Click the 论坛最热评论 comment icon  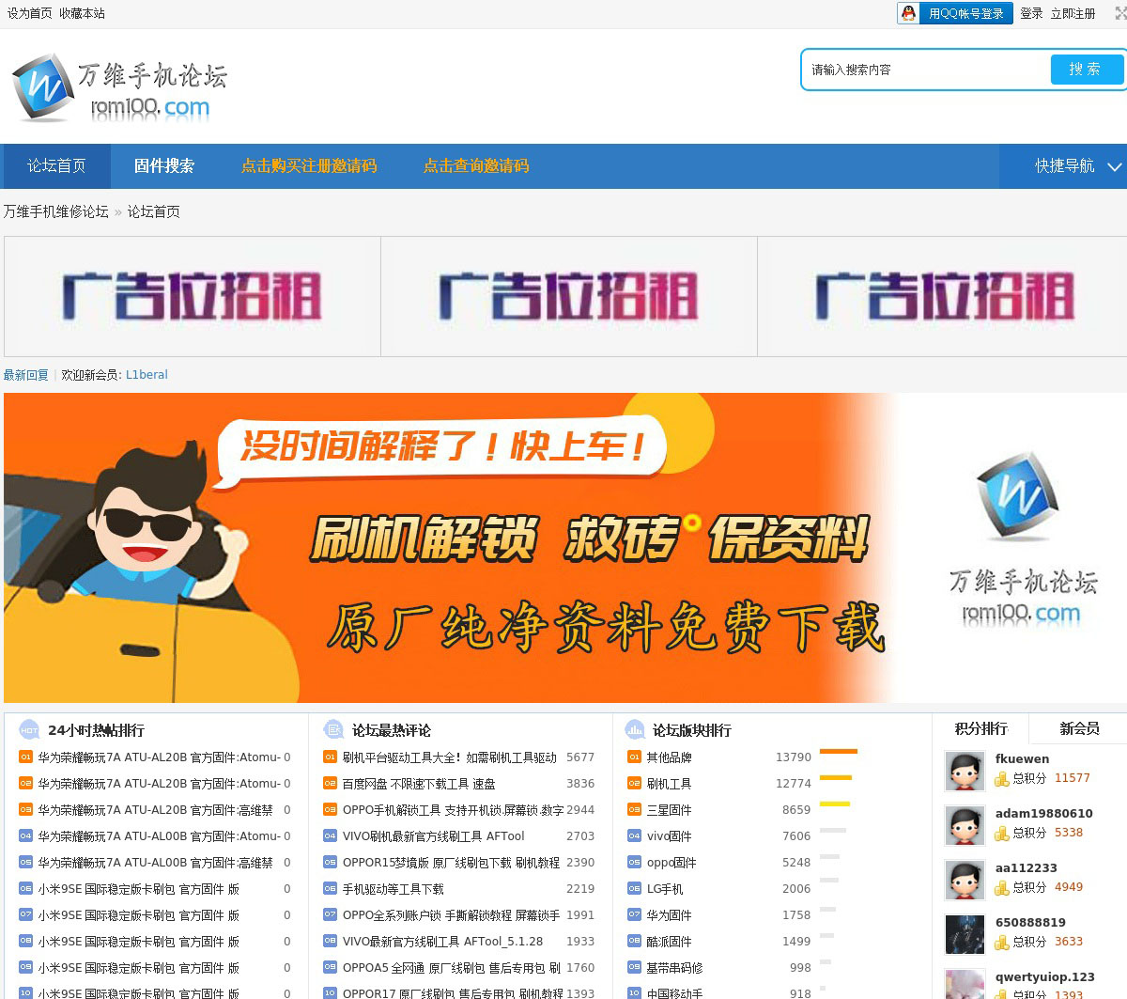coord(333,730)
